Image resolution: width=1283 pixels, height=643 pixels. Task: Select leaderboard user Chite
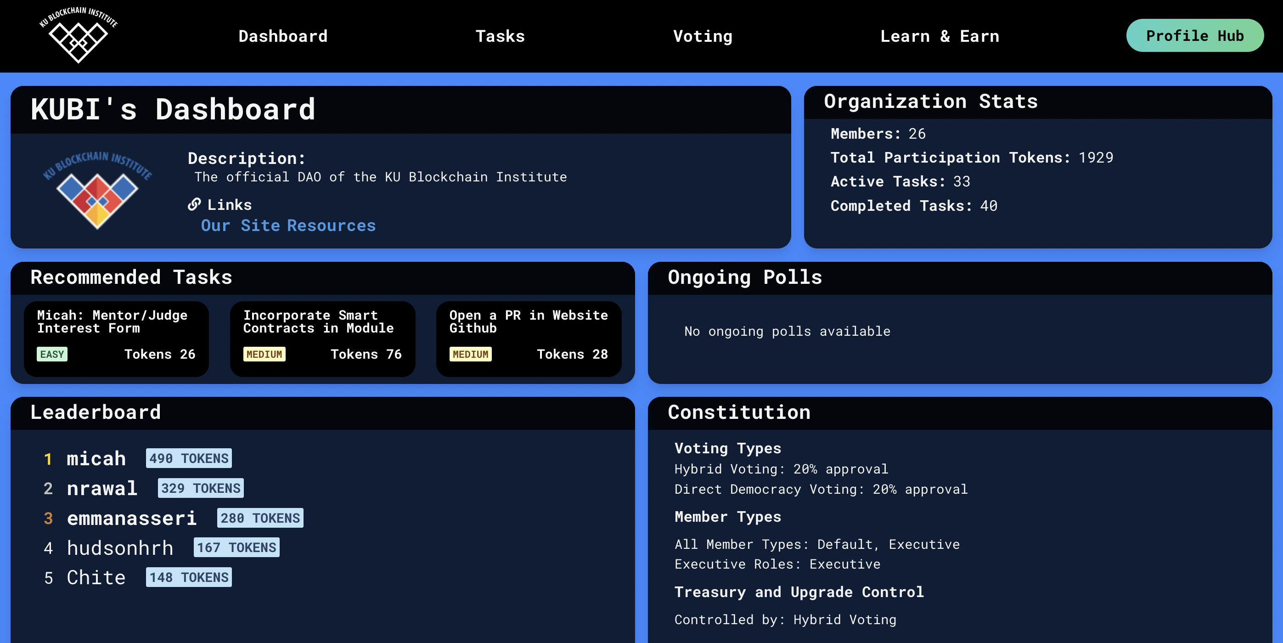pos(96,577)
